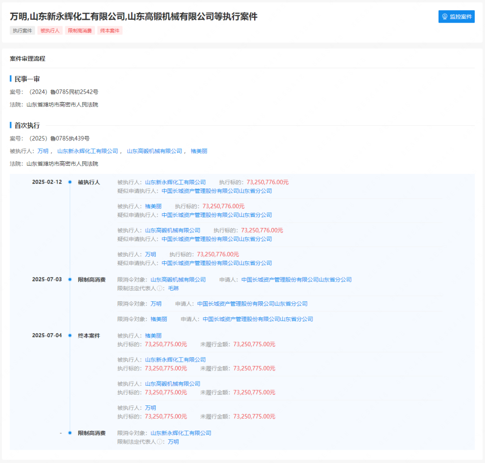Open 限消令对象 褚美丽 link on 2025-07-03

click(x=159, y=319)
